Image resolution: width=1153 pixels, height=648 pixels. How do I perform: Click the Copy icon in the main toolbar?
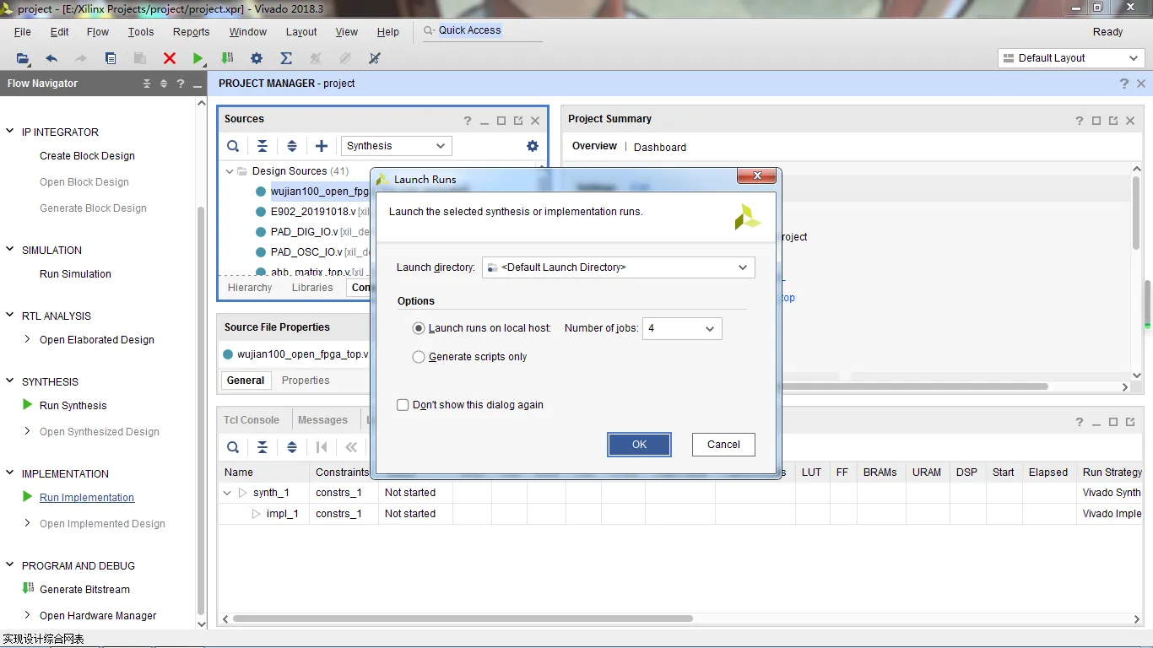(x=111, y=58)
